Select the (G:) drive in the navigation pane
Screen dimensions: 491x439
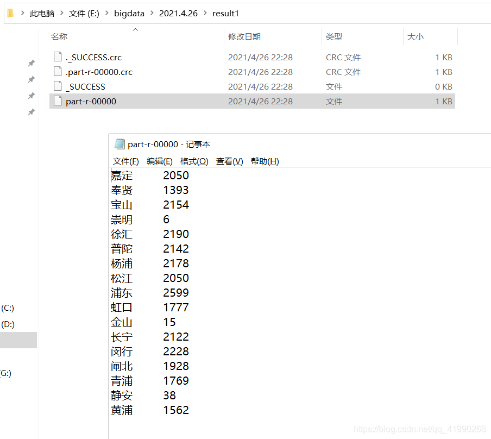click(5, 373)
